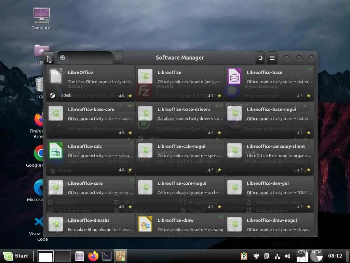Switch to second workspace in taskbar

(63, 256)
